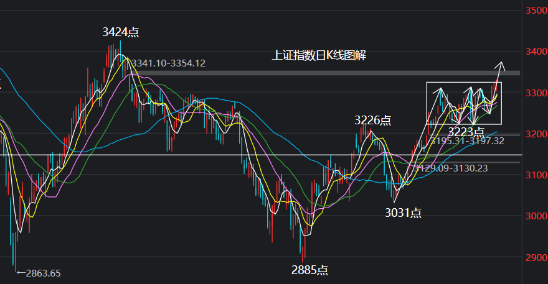Select the 3223点 label below box
This screenshot has height=284, width=548.
(466, 132)
